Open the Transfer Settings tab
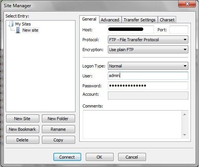This screenshot has height=167, width=199. point(140,20)
